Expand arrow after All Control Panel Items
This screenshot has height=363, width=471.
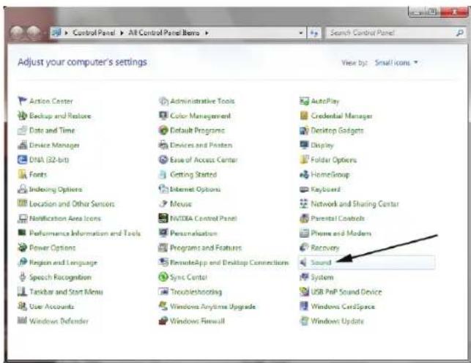tap(207, 33)
